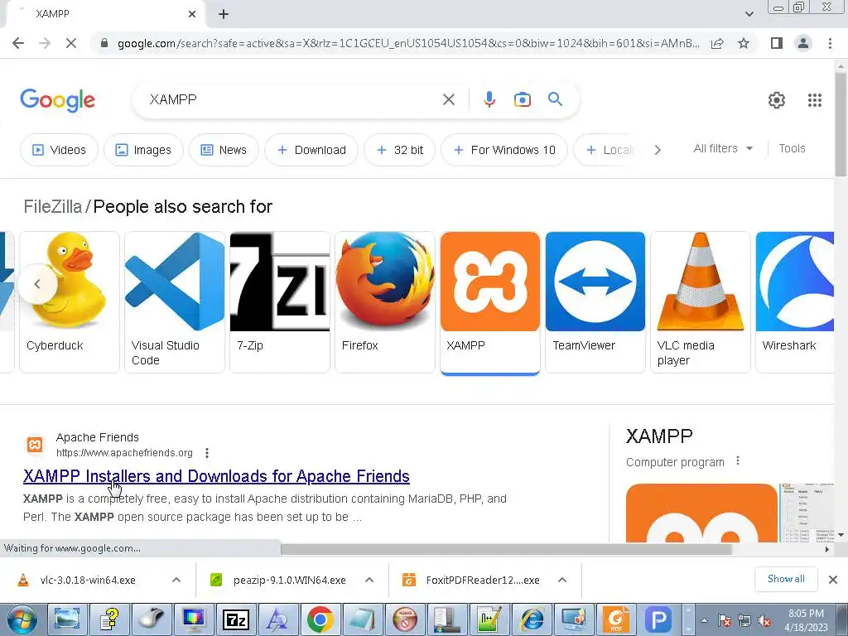Open Chrome three-dot menu
Viewport: 848px width, 636px height.
click(x=830, y=43)
